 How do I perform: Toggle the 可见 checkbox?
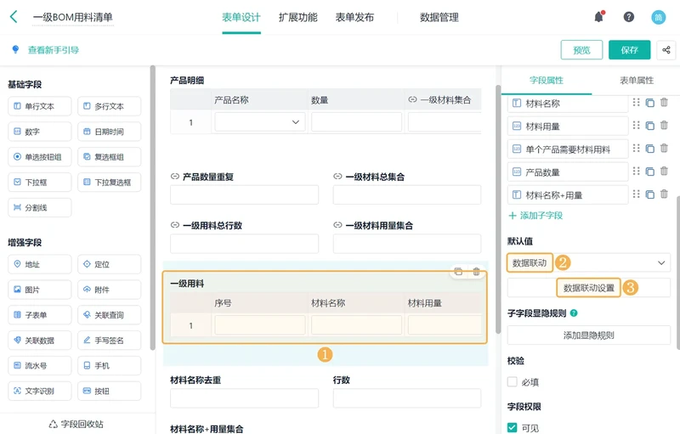(513, 428)
